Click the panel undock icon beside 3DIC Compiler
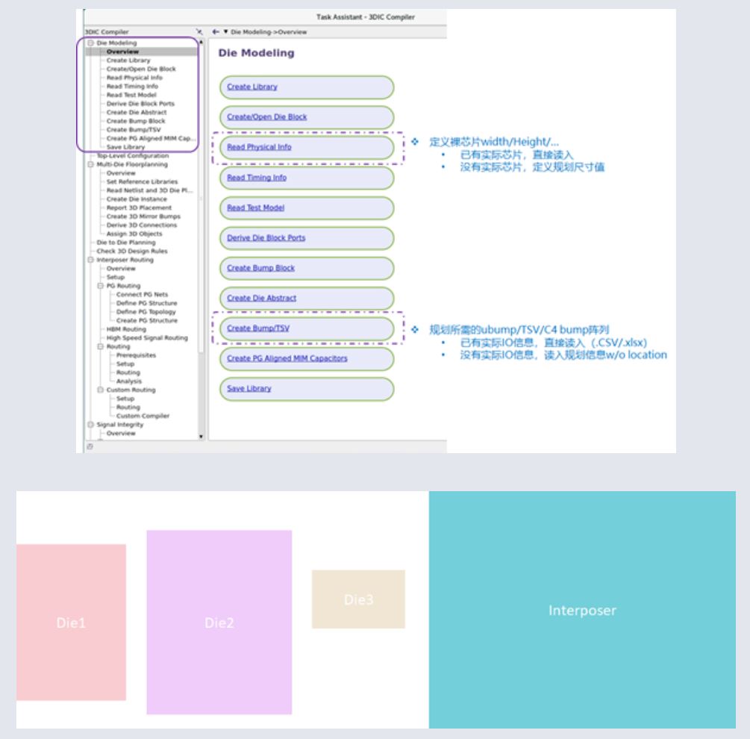This screenshot has width=750, height=739. (x=199, y=32)
